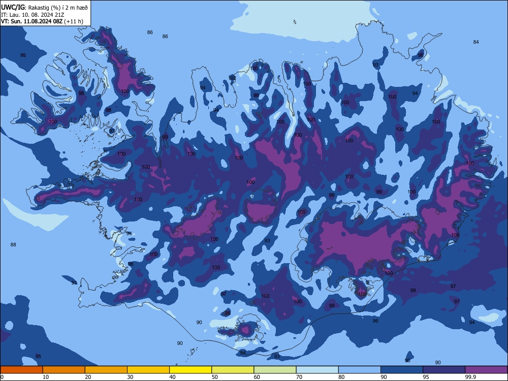Select the dark blue 90–95 legend swatch
The height and width of the screenshot is (381, 508).
[x=402, y=370]
